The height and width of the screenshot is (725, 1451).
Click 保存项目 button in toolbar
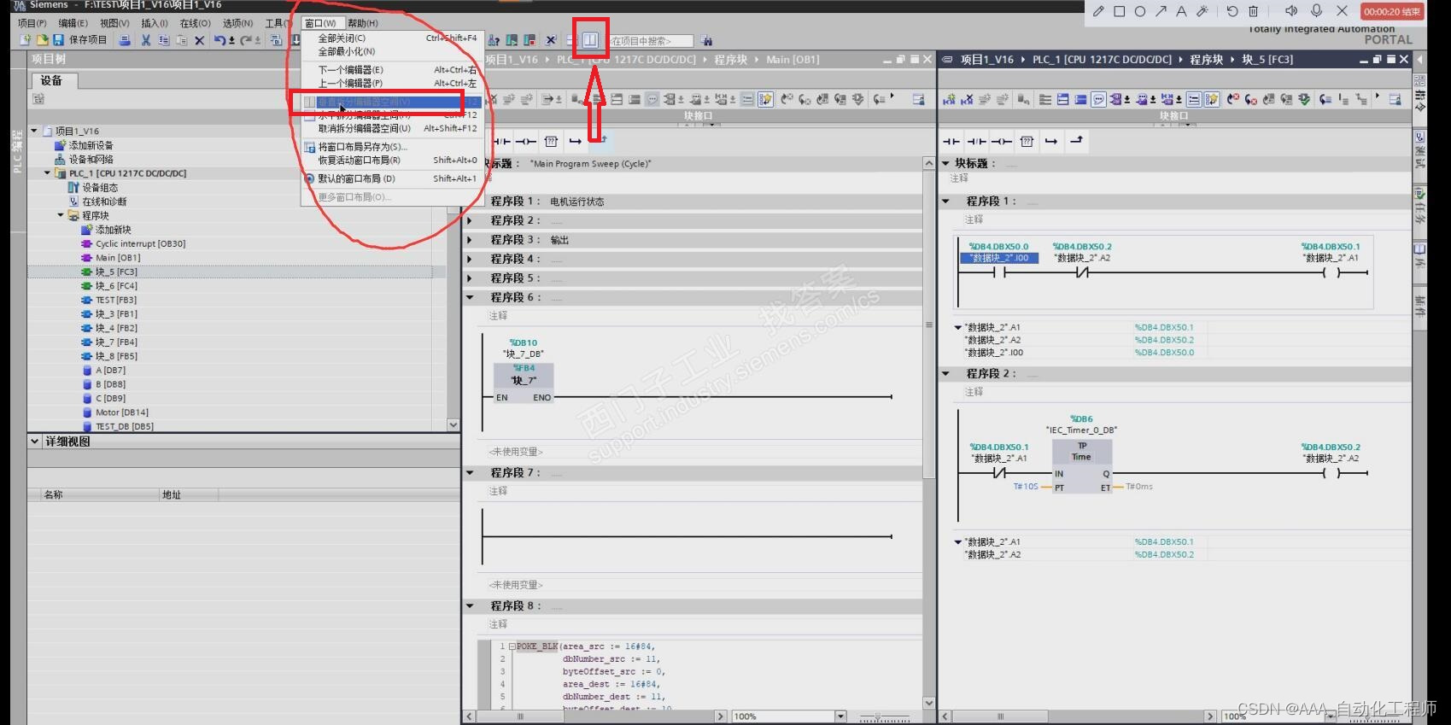(x=79, y=40)
